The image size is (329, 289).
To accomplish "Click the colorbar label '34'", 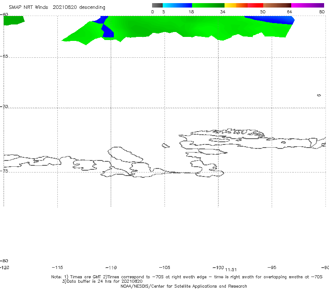I will coord(223,12).
